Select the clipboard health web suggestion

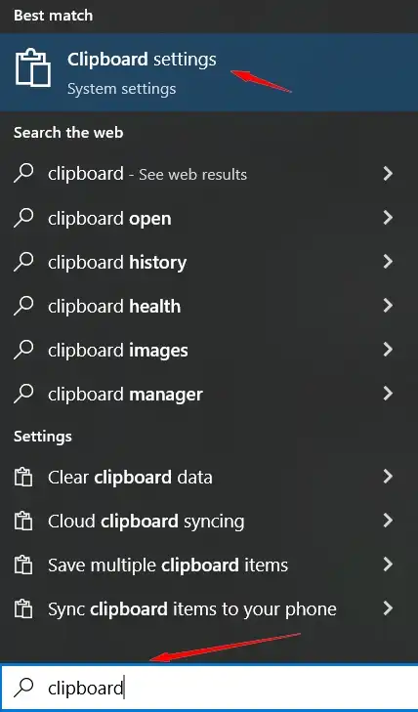[x=209, y=306]
